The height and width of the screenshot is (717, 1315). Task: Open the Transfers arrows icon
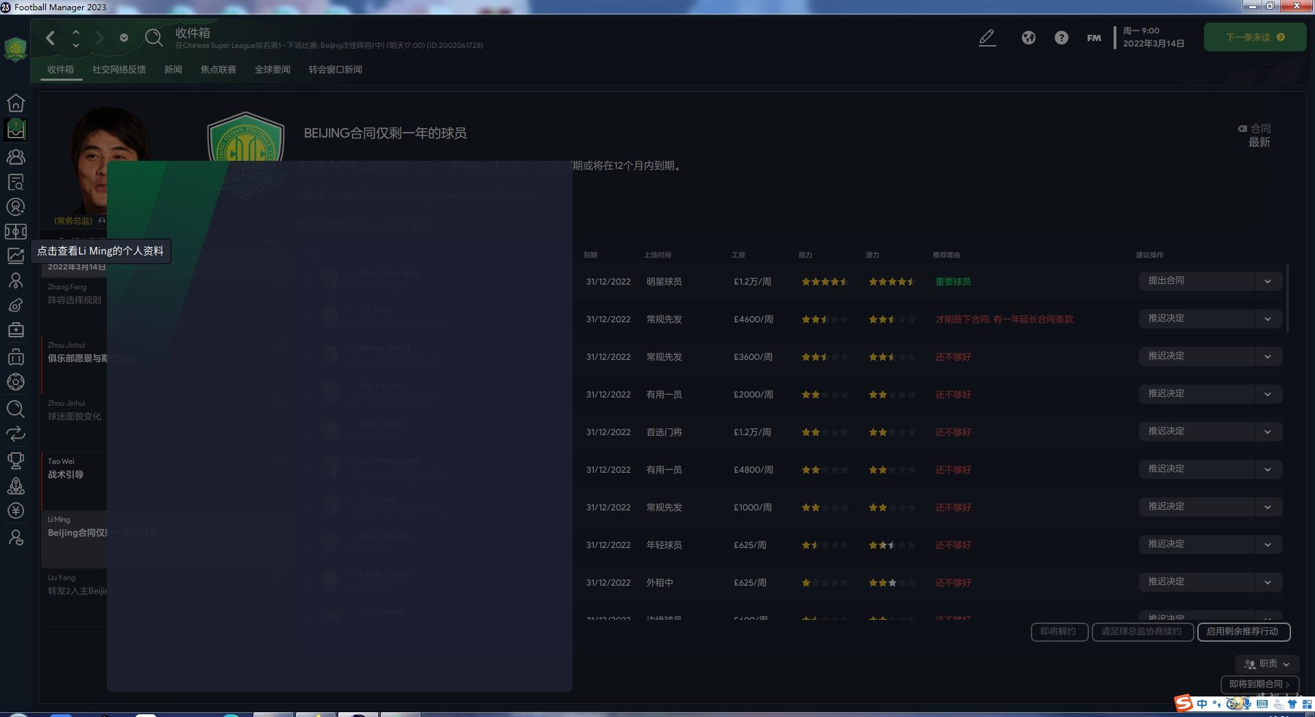(x=16, y=434)
